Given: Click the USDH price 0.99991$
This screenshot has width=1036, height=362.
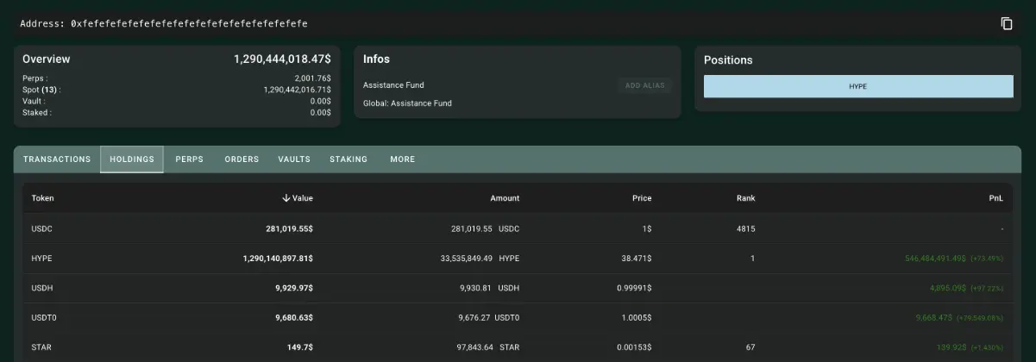Looking at the screenshot, I should (x=632, y=287).
